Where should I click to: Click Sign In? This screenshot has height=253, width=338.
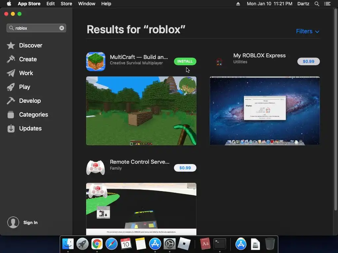point(30,222)
